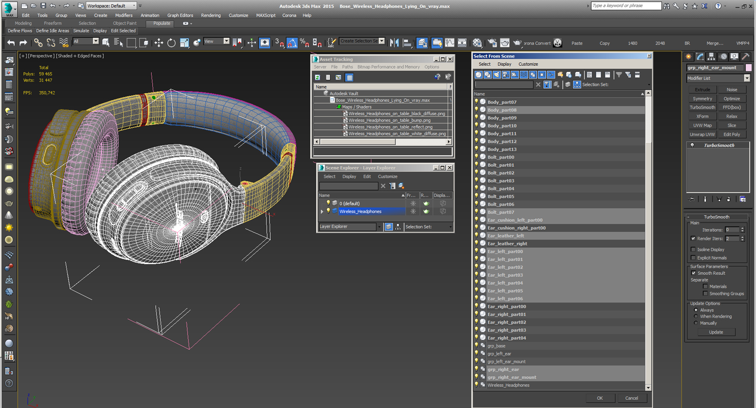Viewport: 756px width, 408px height.
Task: Check Separate by Smoothing Groups option
Action: pyautogui.click(x=705, y=293)
